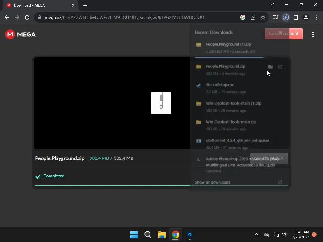Click the zip file icon preview
This screenshot has height=242, width=323.
coord(161,103)
